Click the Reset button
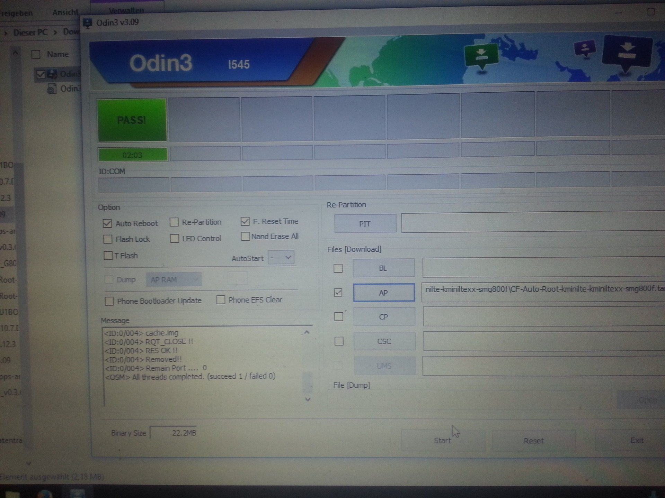Viewport: 665px width, 498px height. 534,440
